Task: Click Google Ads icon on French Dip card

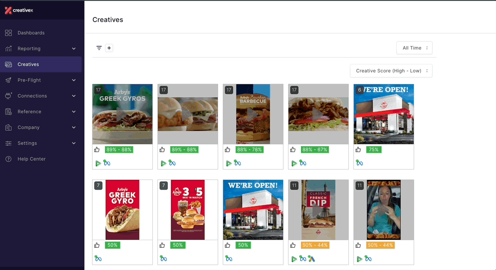Action: tap(312, 259)
